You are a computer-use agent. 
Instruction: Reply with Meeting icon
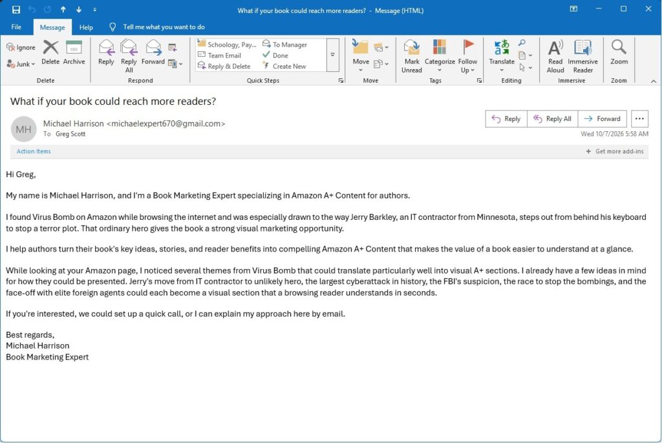[x=172, y=47]
